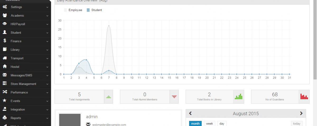
Task: Click the Settings gears icon in sidebar
Action: pos(5,7)
